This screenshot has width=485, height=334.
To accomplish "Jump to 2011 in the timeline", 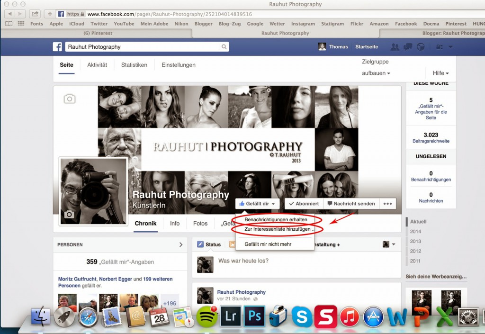I will [x=415, y=261].
